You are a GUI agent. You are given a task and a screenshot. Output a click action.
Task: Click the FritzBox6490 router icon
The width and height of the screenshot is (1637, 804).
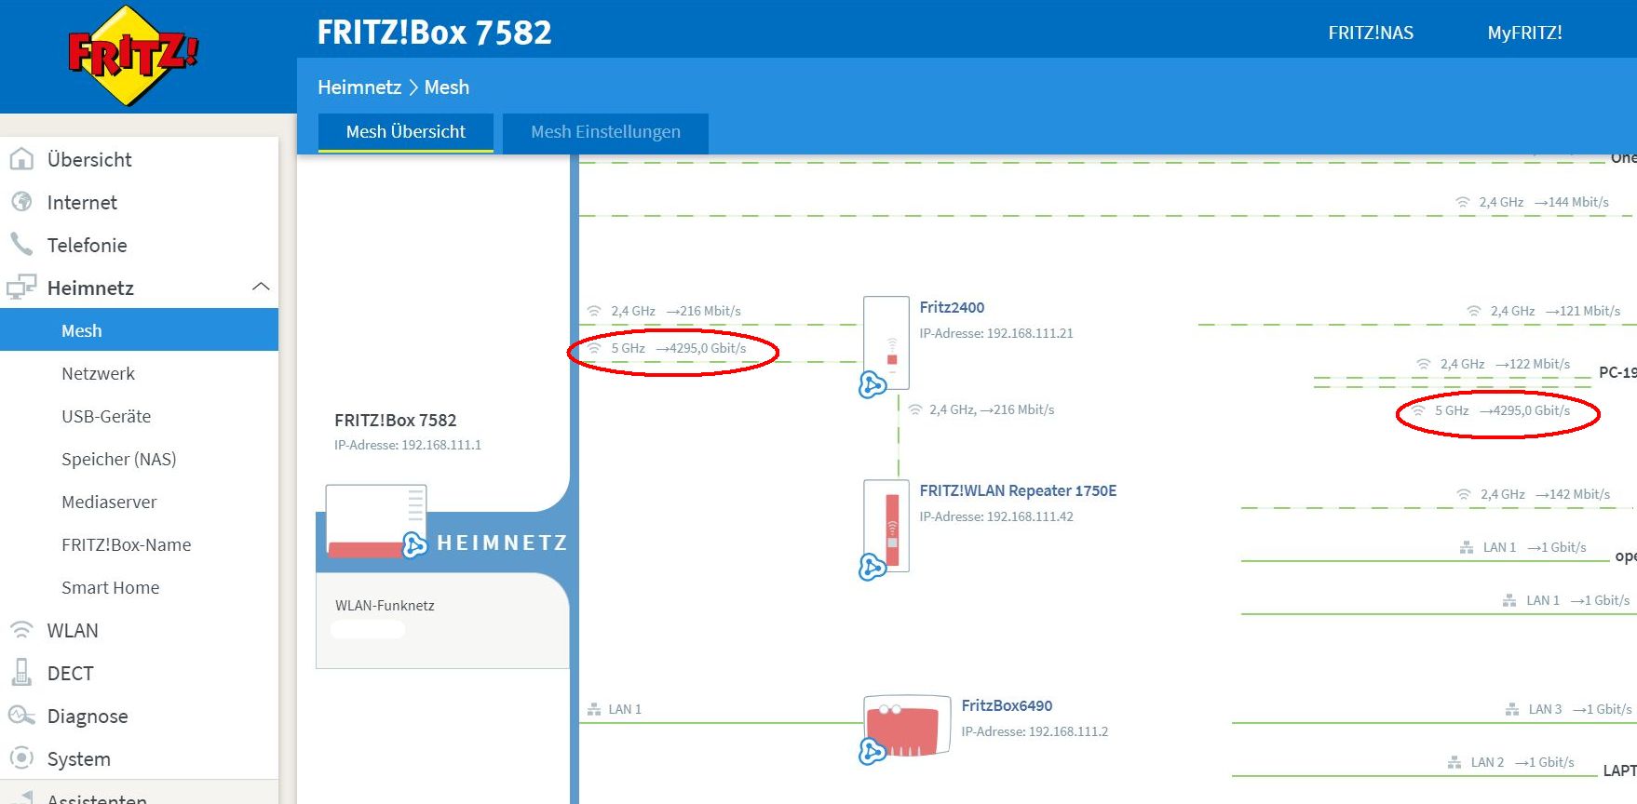(x=907, y=726)
